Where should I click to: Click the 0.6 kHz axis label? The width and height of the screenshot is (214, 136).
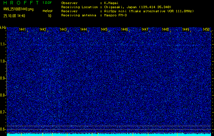(3, 129)
